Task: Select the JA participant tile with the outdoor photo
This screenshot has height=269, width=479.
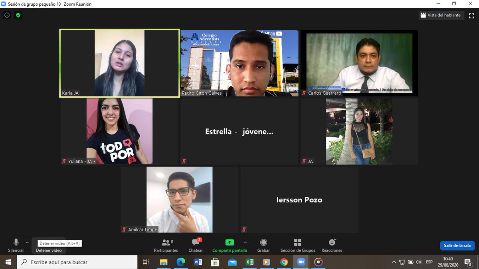Action: click(x=359, y=131)
